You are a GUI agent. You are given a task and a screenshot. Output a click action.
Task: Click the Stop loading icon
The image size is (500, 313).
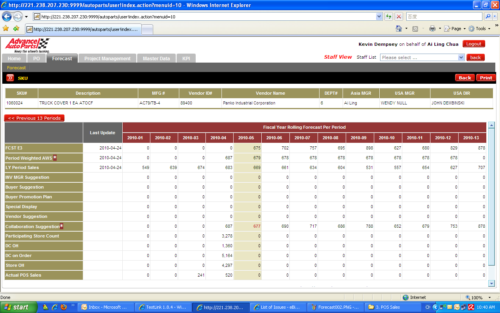(x=398, y=16)
